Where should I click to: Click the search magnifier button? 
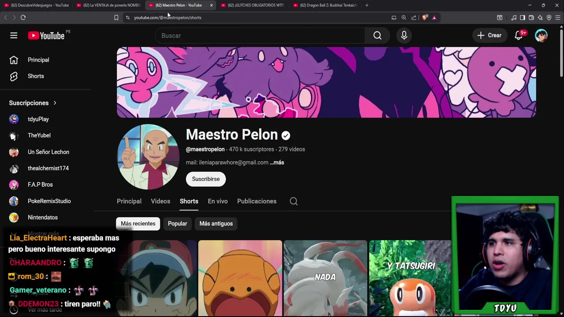coord(377,36)
